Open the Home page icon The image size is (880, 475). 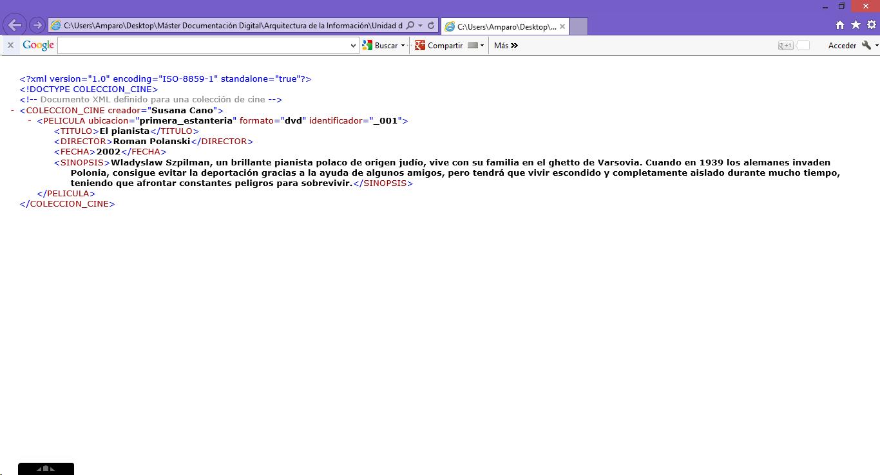(x=839, y=25)
